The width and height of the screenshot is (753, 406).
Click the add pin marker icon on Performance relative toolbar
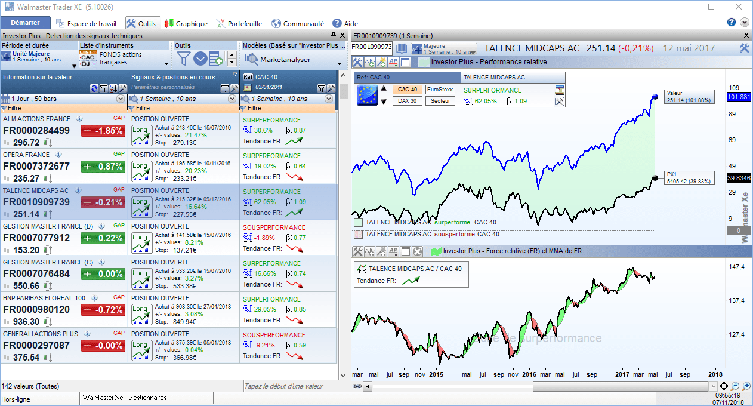[381, 62]
